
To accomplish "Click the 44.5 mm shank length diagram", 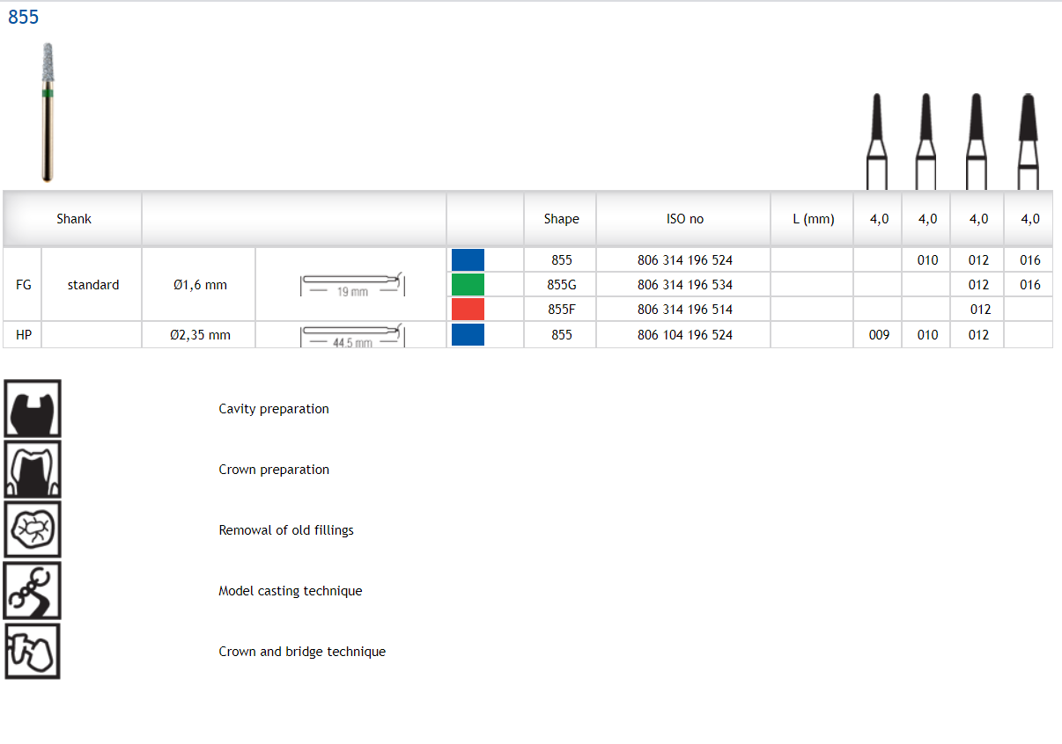I will 352,335.
